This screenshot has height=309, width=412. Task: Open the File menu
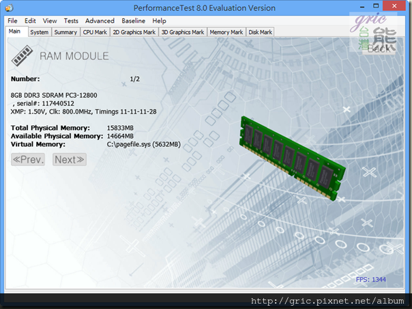(12, 20)
